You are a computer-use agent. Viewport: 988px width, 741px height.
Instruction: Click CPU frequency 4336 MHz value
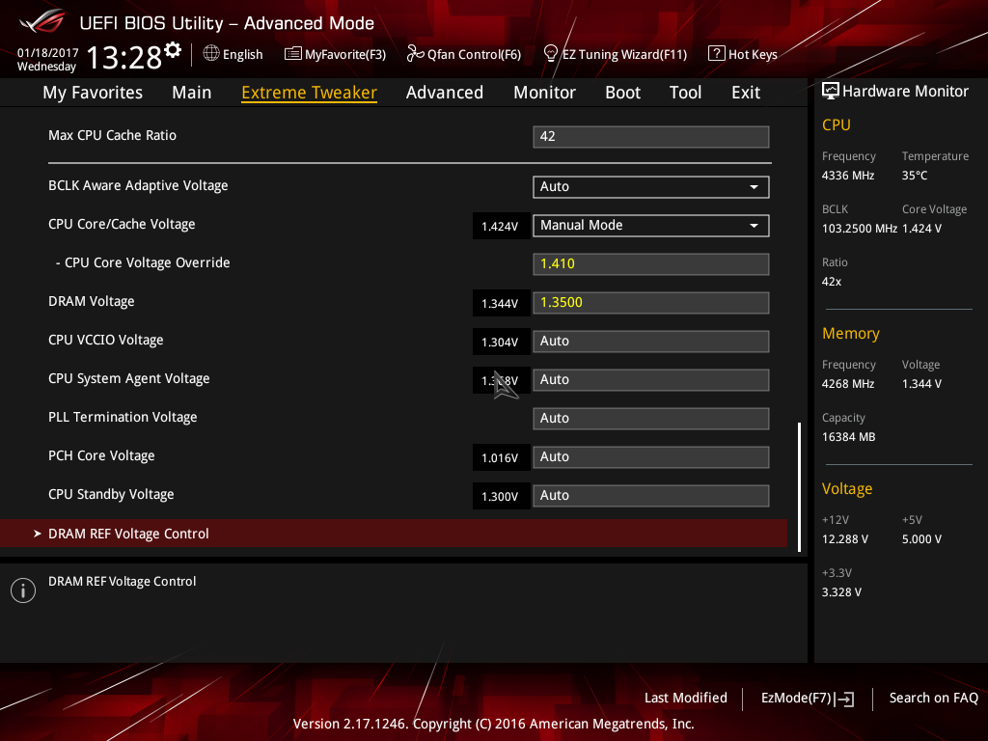tap(848, 176)
